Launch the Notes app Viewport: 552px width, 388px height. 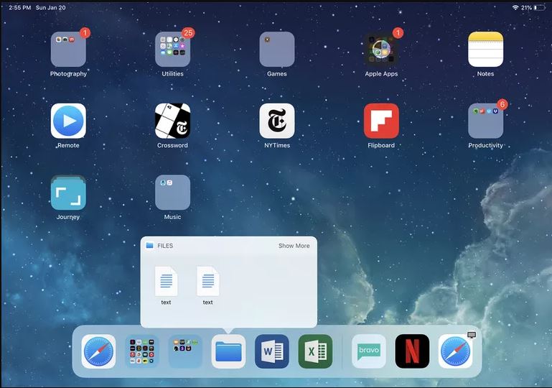(485, 50)
